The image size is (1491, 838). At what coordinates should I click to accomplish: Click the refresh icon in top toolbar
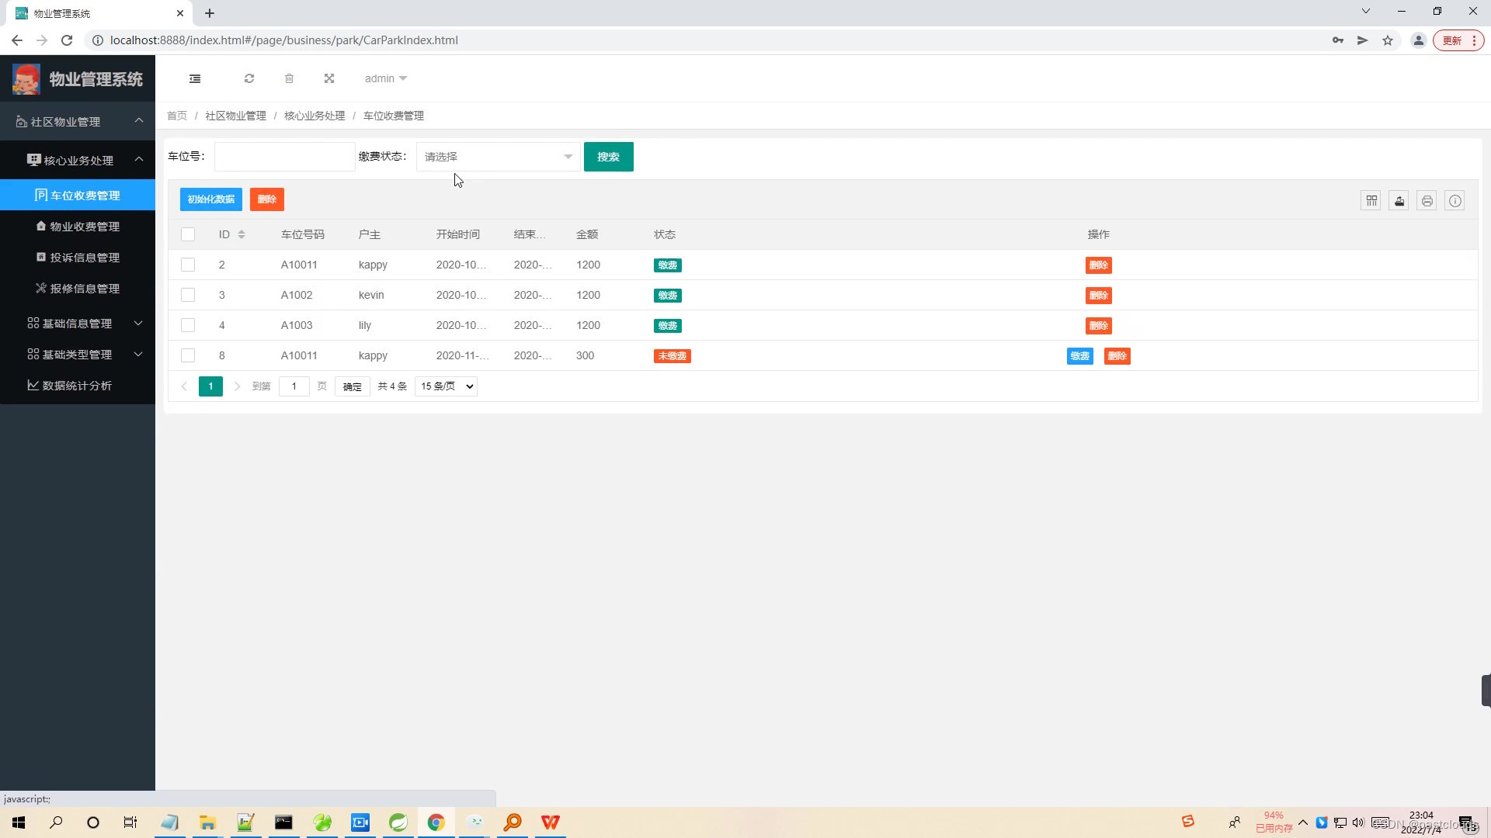click(x=249, y=78)
